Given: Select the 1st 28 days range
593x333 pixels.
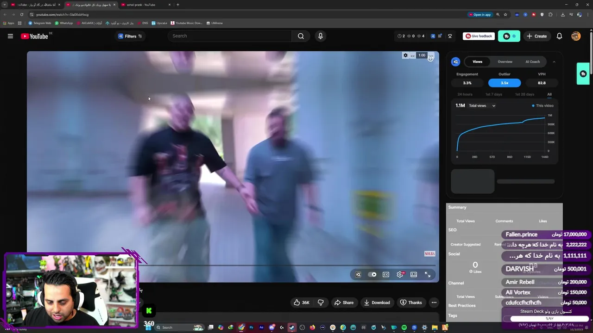Looking at the screenshot, I should pyautogui.click(x=524, y=94).
